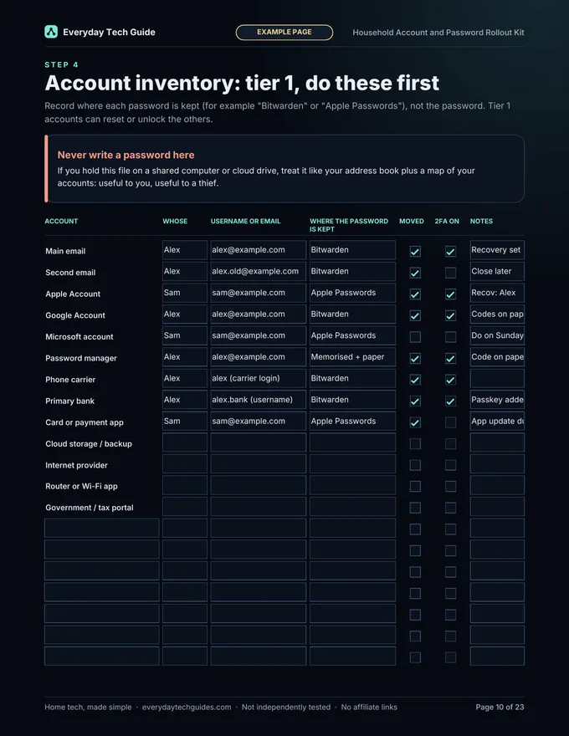The image size is (569, 736).
Task: Check 2FA On for Second email
Action: click(450, 273)
